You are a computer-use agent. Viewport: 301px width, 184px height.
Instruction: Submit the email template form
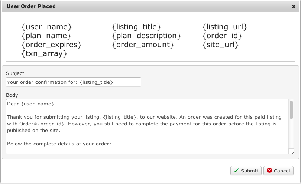246,171
